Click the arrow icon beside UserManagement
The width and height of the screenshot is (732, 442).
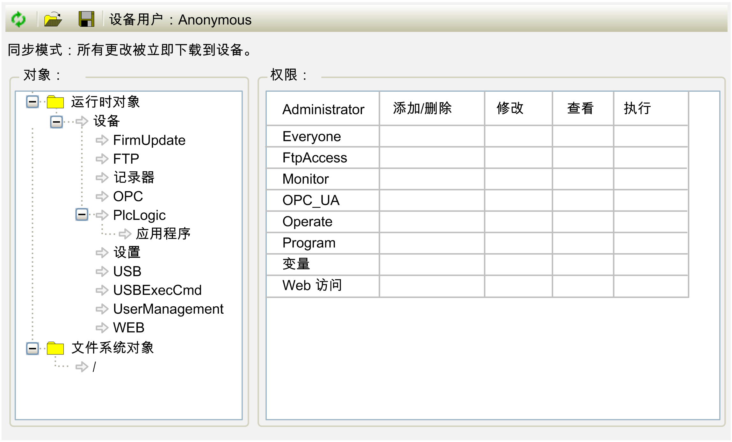click(102, 309)
